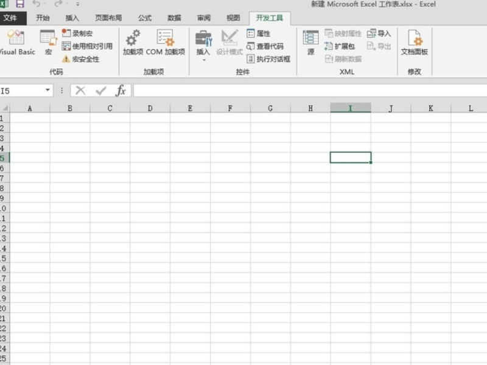Select cell A1 in the worksheet
487x365 pixels.
point(29,116)
